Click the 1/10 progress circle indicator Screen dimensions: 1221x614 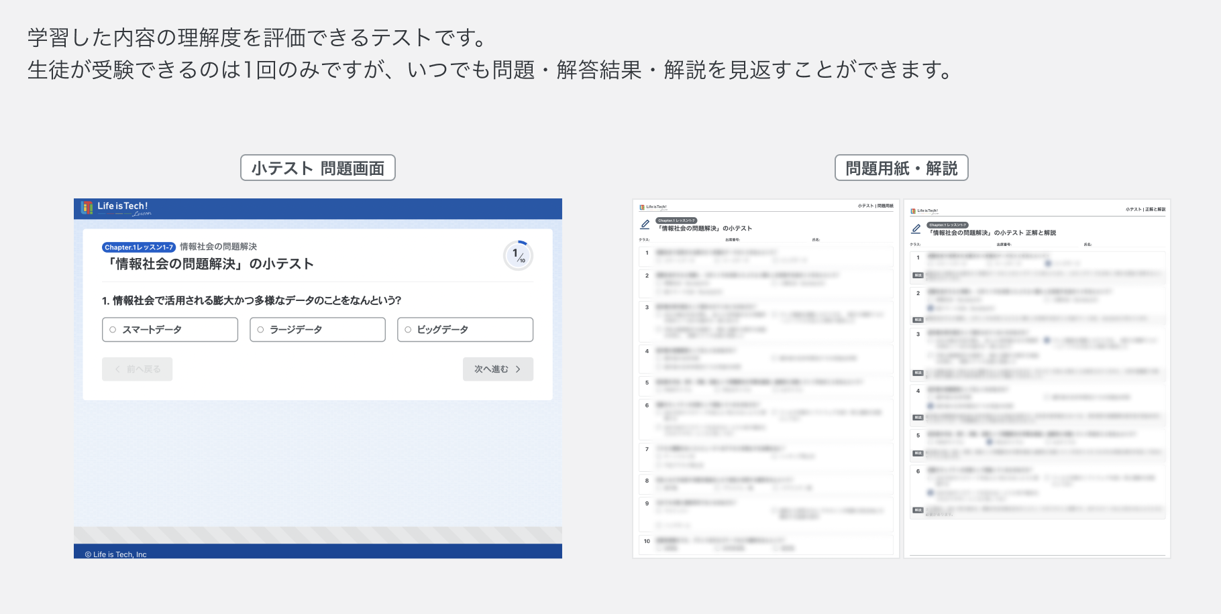[518, 255]
